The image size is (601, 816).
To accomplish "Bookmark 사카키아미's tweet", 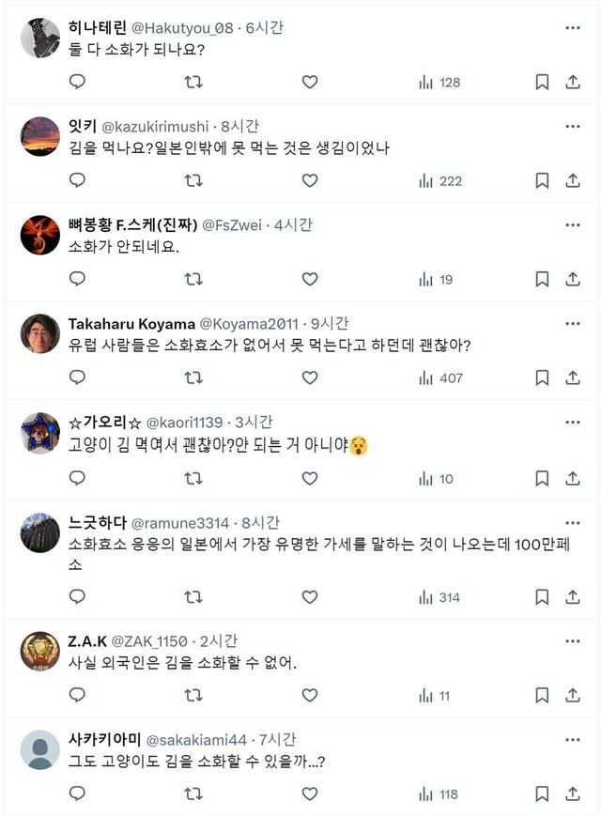I will (542, 794).
